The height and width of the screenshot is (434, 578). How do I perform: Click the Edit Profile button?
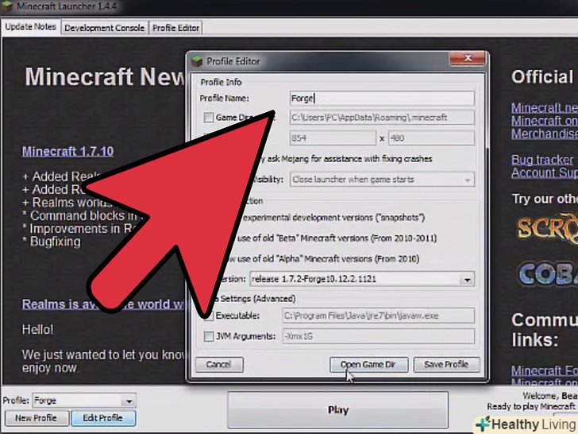(x=103, y=418)
